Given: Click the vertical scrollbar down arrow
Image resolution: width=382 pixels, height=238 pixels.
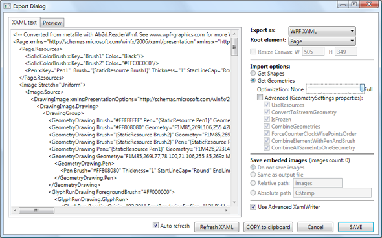Looking at the screenshot, I should click(234, 202).
